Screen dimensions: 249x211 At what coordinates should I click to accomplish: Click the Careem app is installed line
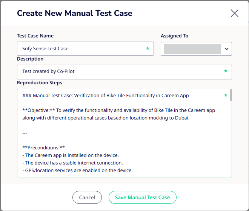point(71,155)
